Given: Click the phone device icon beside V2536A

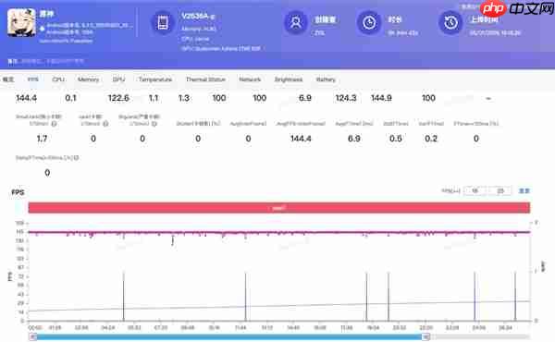Looking at the screenshot, I should [x=163, y=23].
